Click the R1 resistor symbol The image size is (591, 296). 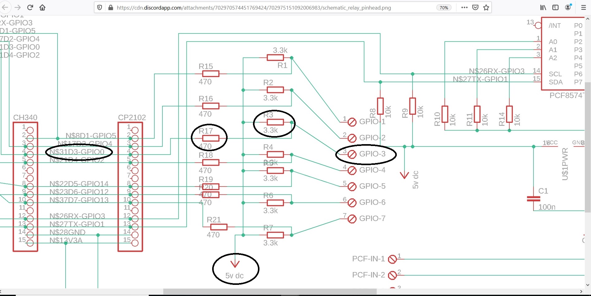pyautogui.click(x=275, y=58)
